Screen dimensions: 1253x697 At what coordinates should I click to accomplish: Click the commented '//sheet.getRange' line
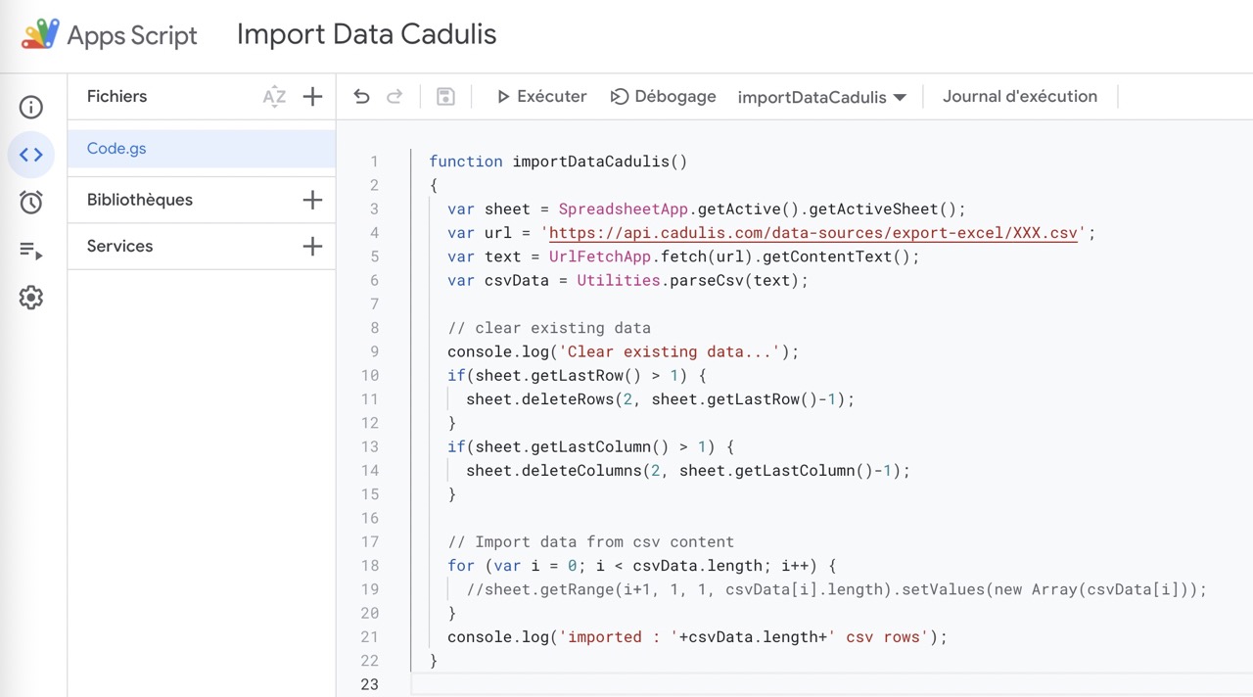click(837, 589)
